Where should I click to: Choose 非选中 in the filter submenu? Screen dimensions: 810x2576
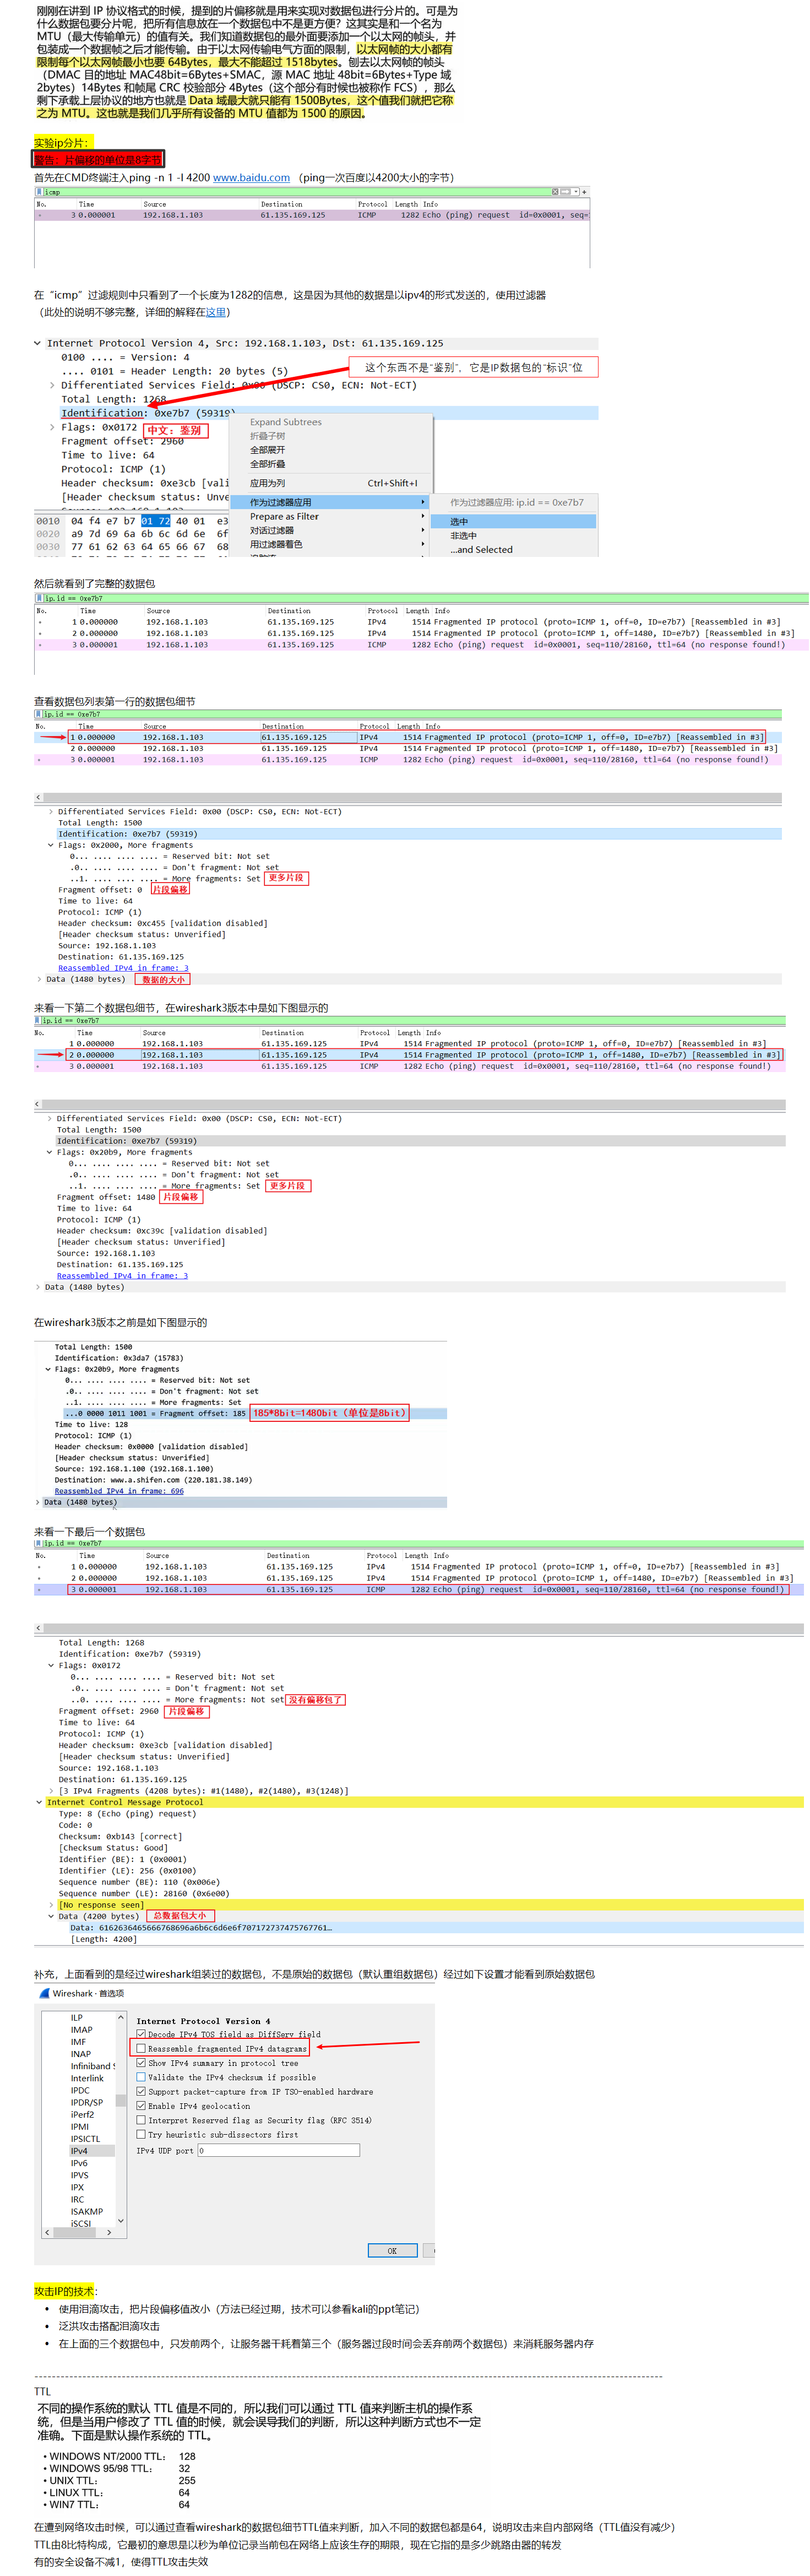(514, 536)
